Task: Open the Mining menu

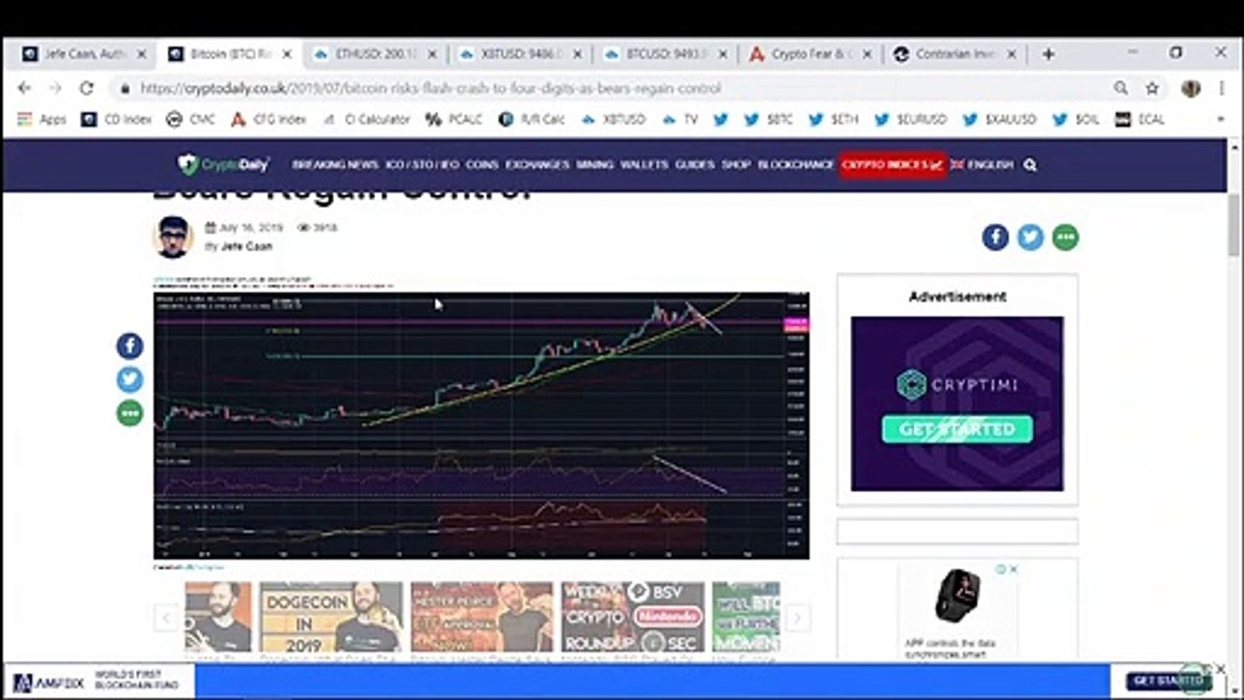Action: (595, 165)
